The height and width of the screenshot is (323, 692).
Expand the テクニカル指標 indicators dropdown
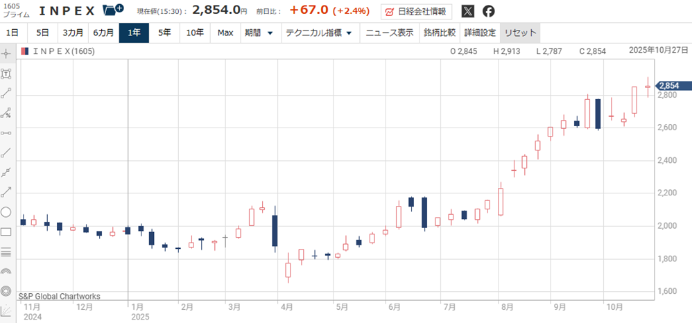point(320,33)
